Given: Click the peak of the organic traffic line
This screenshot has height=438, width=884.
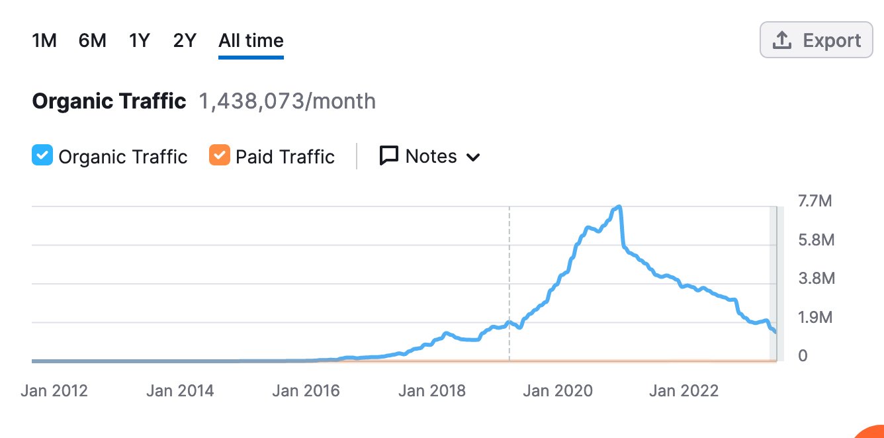Looking at the screenshot, I should (x=619, y=206).
